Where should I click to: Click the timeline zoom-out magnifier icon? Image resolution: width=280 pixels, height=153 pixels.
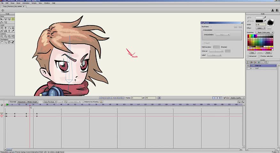(x=243, y=102)
